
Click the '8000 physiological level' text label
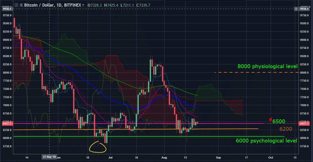click(x=267, y=66)
